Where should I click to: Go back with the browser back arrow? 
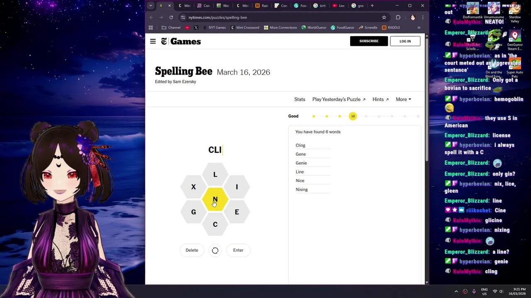151,17
